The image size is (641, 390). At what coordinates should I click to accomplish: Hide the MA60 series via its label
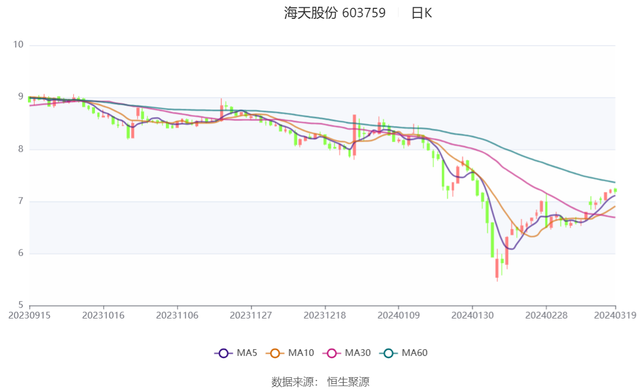[414, 353]
